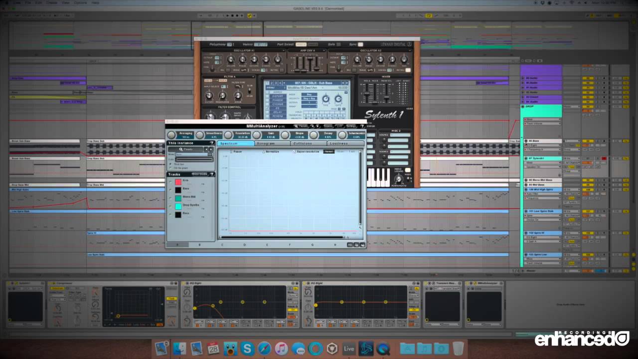The image size is (638, 359).
Task: Toggle the Super-resolution checkbox
Action: (294, 152)
